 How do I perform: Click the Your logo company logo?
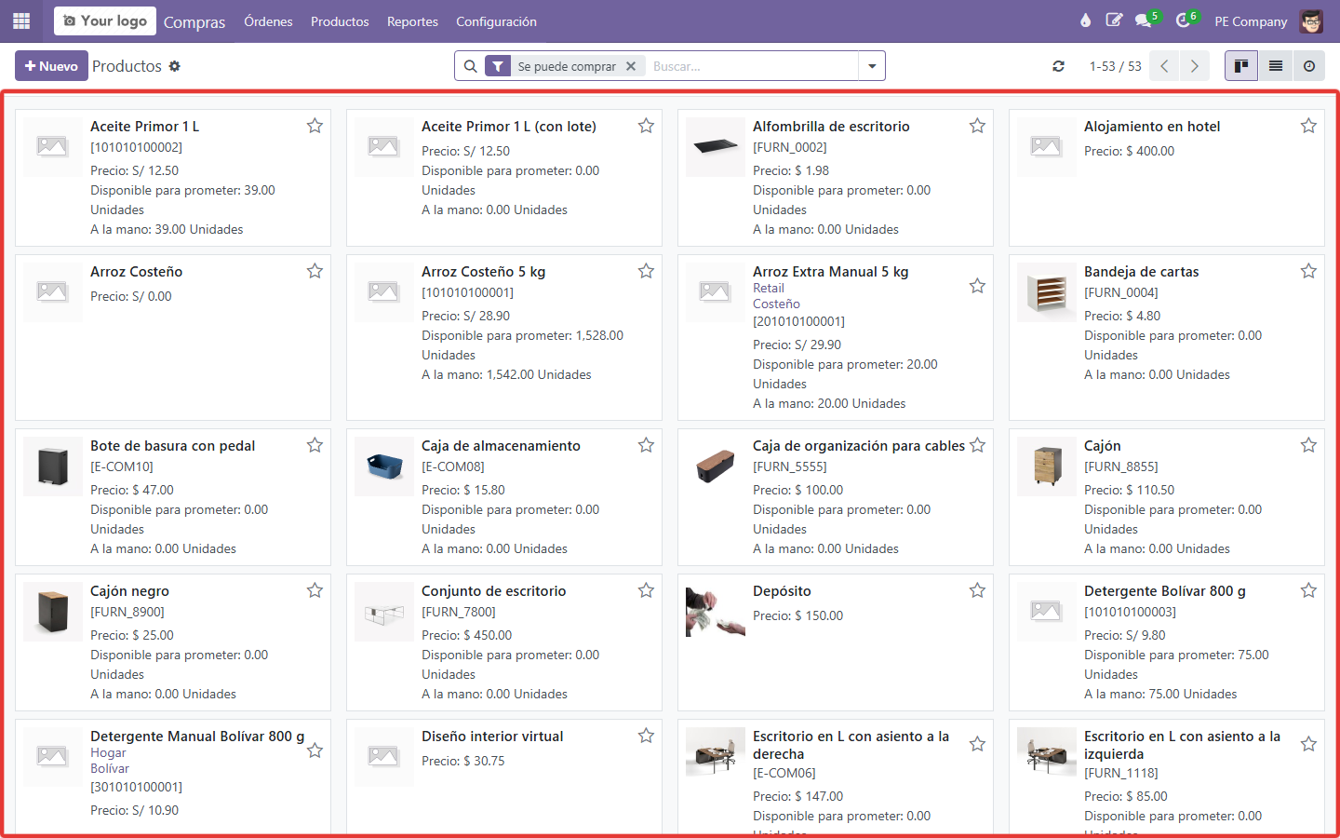coord(105,20)
